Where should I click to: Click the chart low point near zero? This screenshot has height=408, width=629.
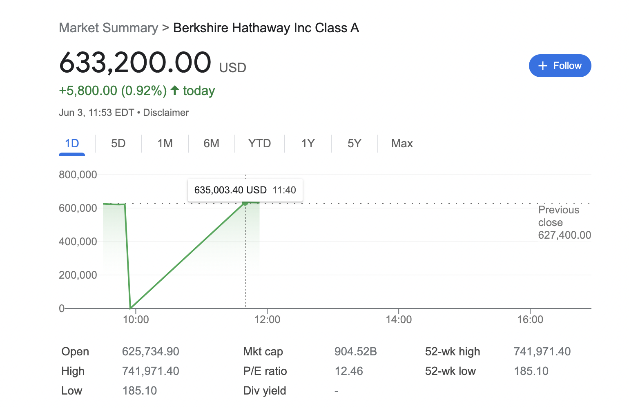130,308
